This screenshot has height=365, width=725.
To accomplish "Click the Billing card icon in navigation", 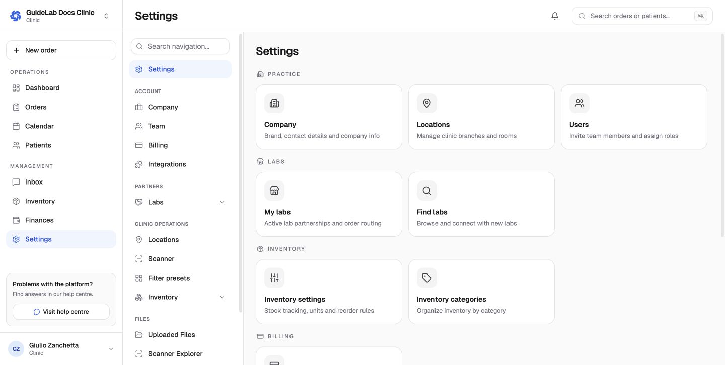I will [x=139, y=145].
